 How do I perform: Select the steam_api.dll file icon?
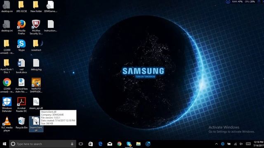(36, 103)
